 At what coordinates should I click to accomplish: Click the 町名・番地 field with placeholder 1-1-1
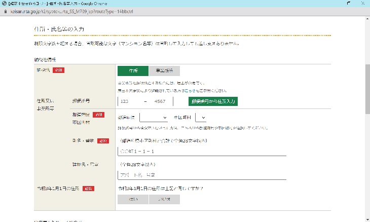(202, 151)
